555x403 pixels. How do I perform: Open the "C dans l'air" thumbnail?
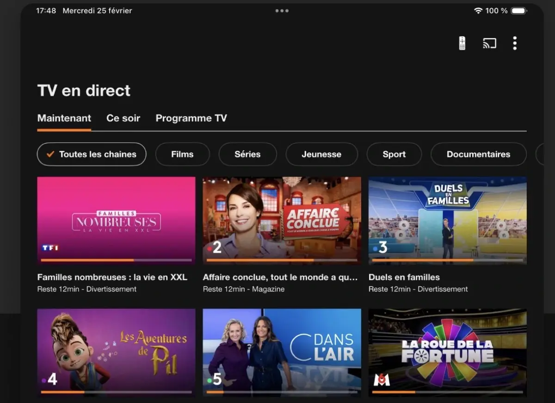(282, 353)
